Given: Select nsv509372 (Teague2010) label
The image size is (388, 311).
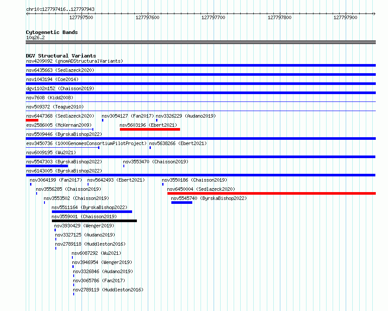Looking at the screenshot, I should (x=55, y=107).
